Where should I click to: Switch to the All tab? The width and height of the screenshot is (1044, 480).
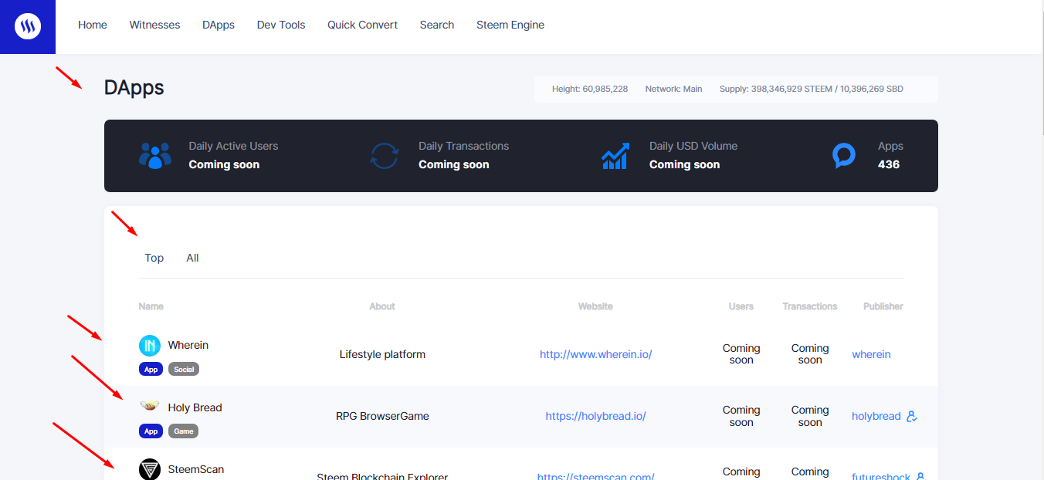coord(192,258)
